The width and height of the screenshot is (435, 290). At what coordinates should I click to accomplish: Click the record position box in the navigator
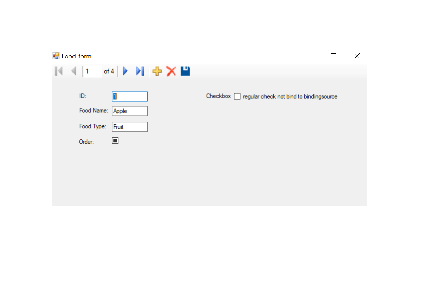point(92,71)
